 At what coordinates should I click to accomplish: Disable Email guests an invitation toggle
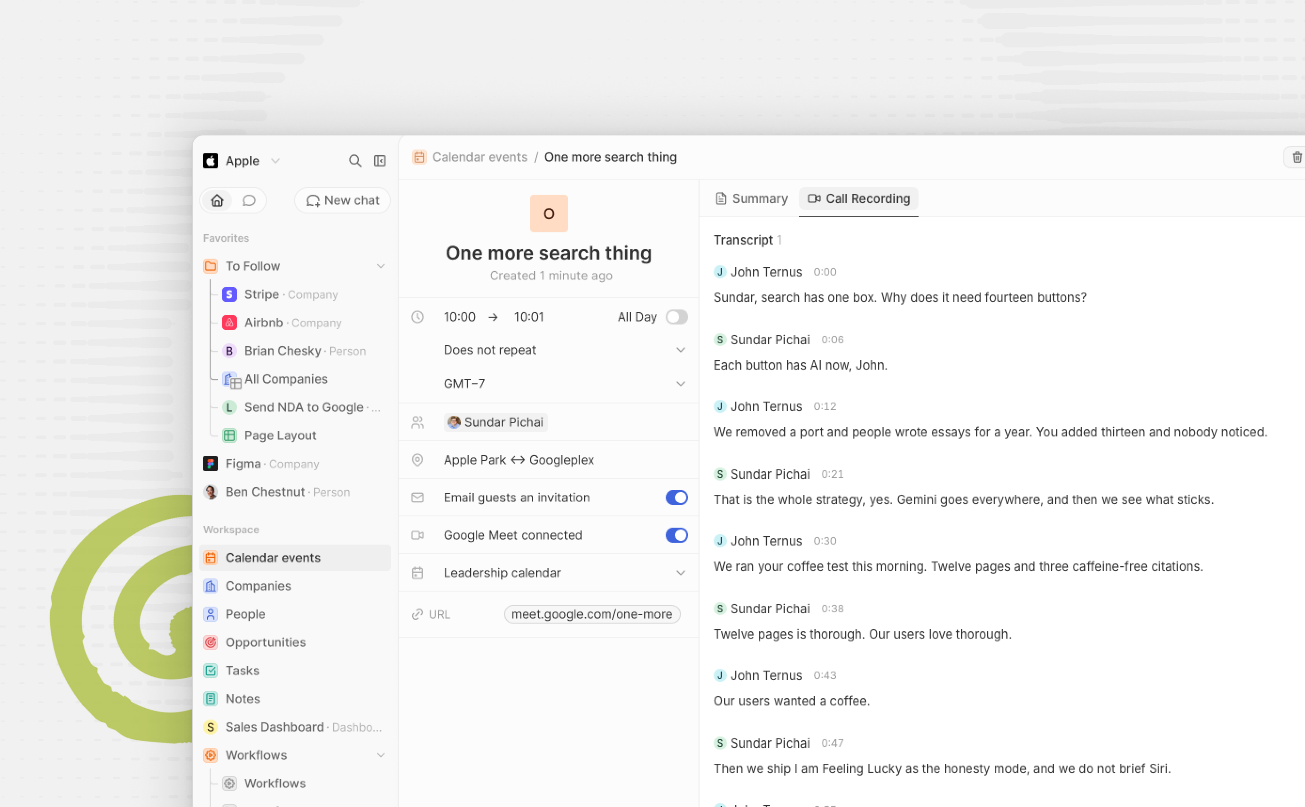(x=676, y=498)
